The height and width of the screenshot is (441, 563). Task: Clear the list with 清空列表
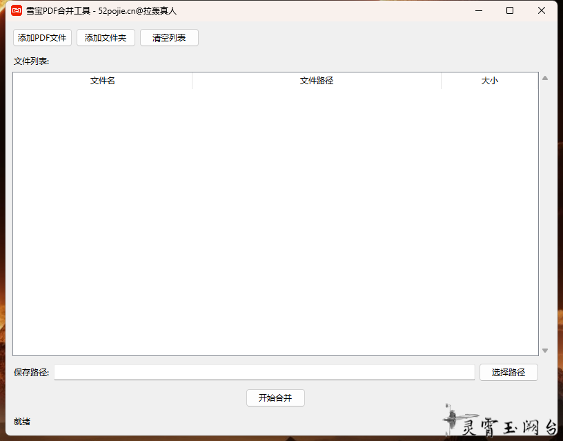169,38
